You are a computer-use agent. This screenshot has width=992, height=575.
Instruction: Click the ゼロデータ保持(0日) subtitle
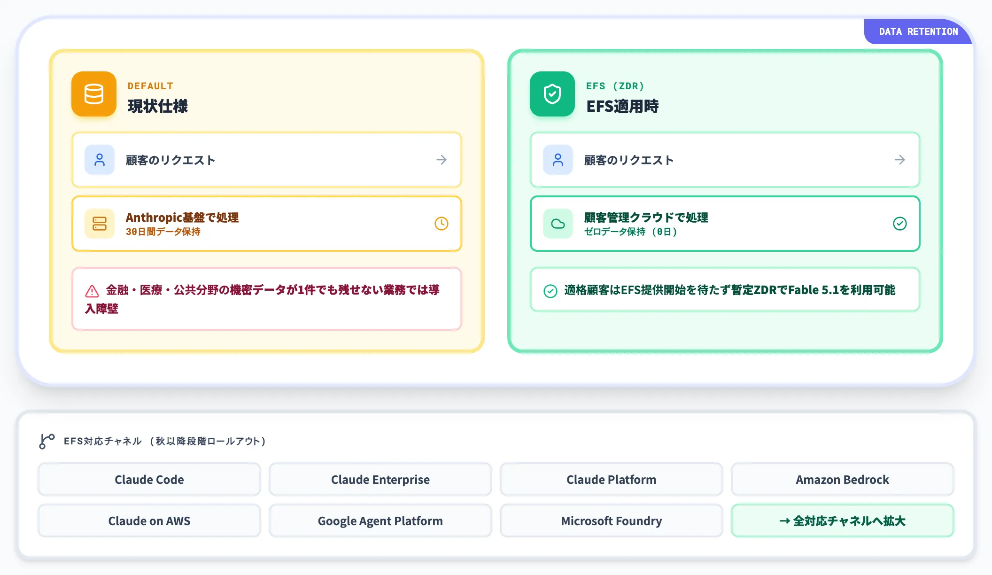coord(631,232)
